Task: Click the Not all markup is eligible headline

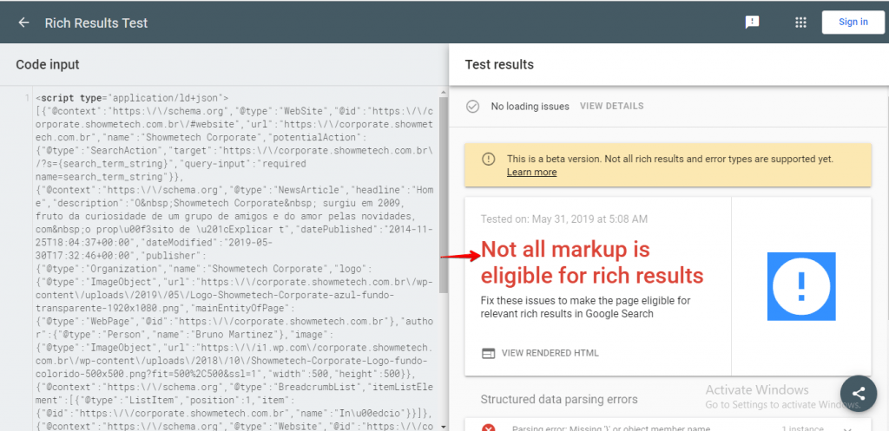Action: [592, 262]
